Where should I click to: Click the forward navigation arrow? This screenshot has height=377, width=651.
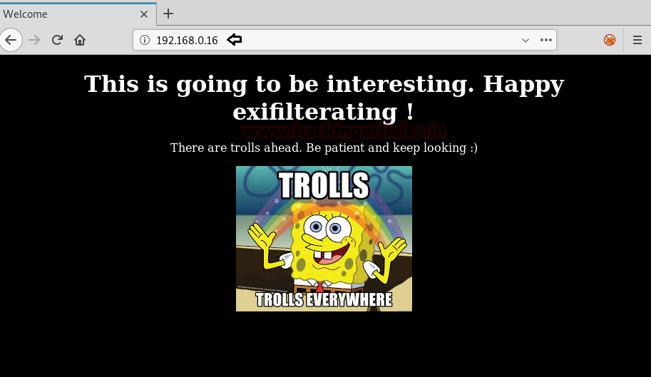point(34,40)
